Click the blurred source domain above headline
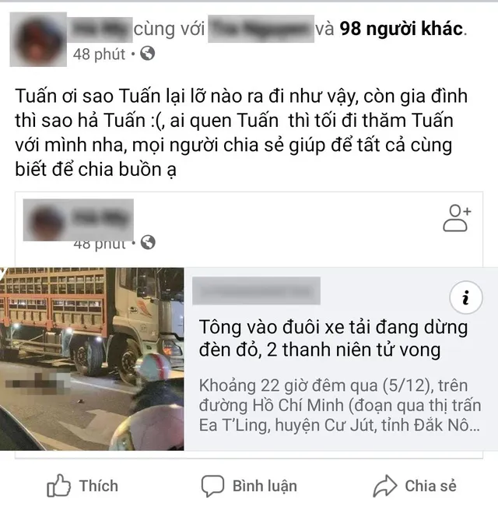The width and height of the screenshot is (498, 524). click(x=256, y=290)
